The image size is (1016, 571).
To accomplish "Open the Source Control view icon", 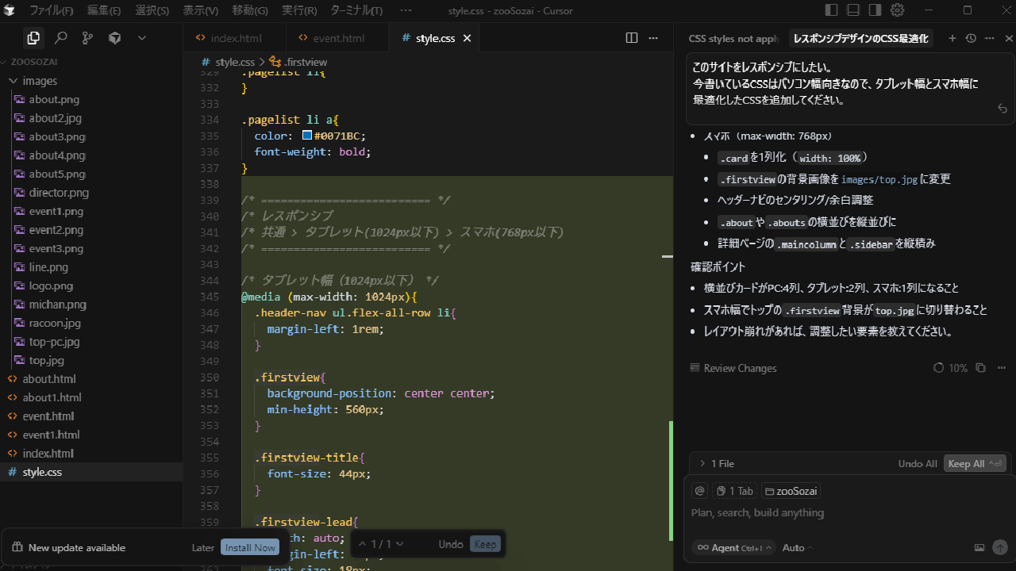I will point(87,37).
